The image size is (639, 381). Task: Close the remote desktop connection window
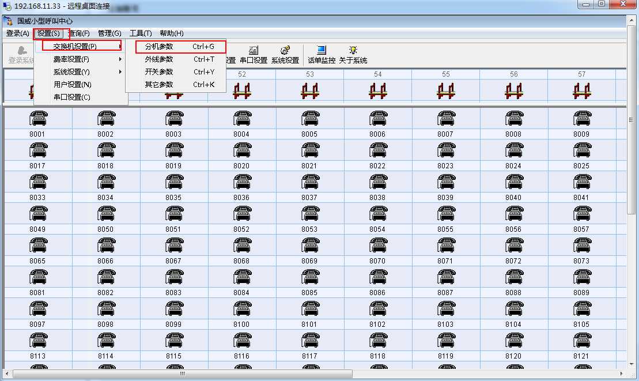(x=623, y=4)
